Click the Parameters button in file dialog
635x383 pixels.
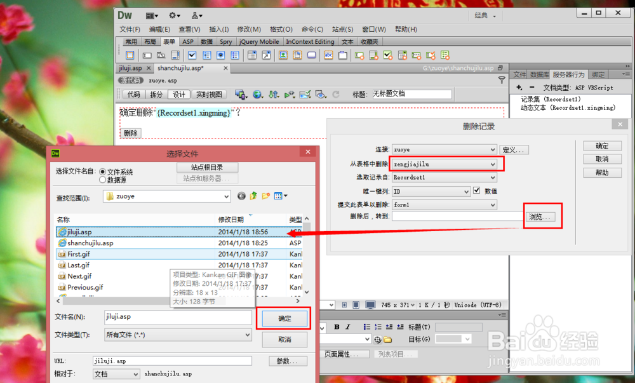pyautogui.click(x=288, y=361)
